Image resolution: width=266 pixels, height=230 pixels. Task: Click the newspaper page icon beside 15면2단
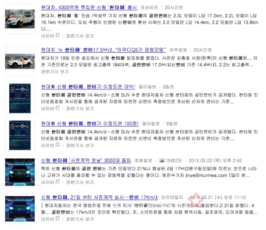162,160
